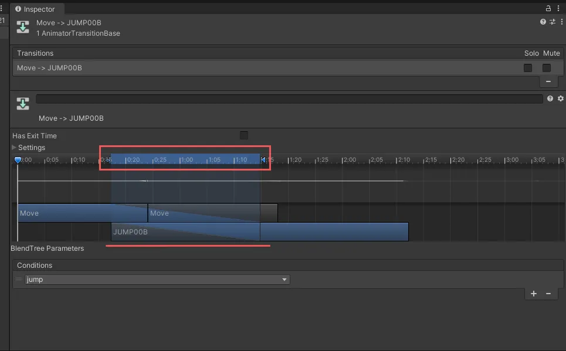Add a new condition with the plus button
Screen dimensions: 566x351
coord(533,294)
